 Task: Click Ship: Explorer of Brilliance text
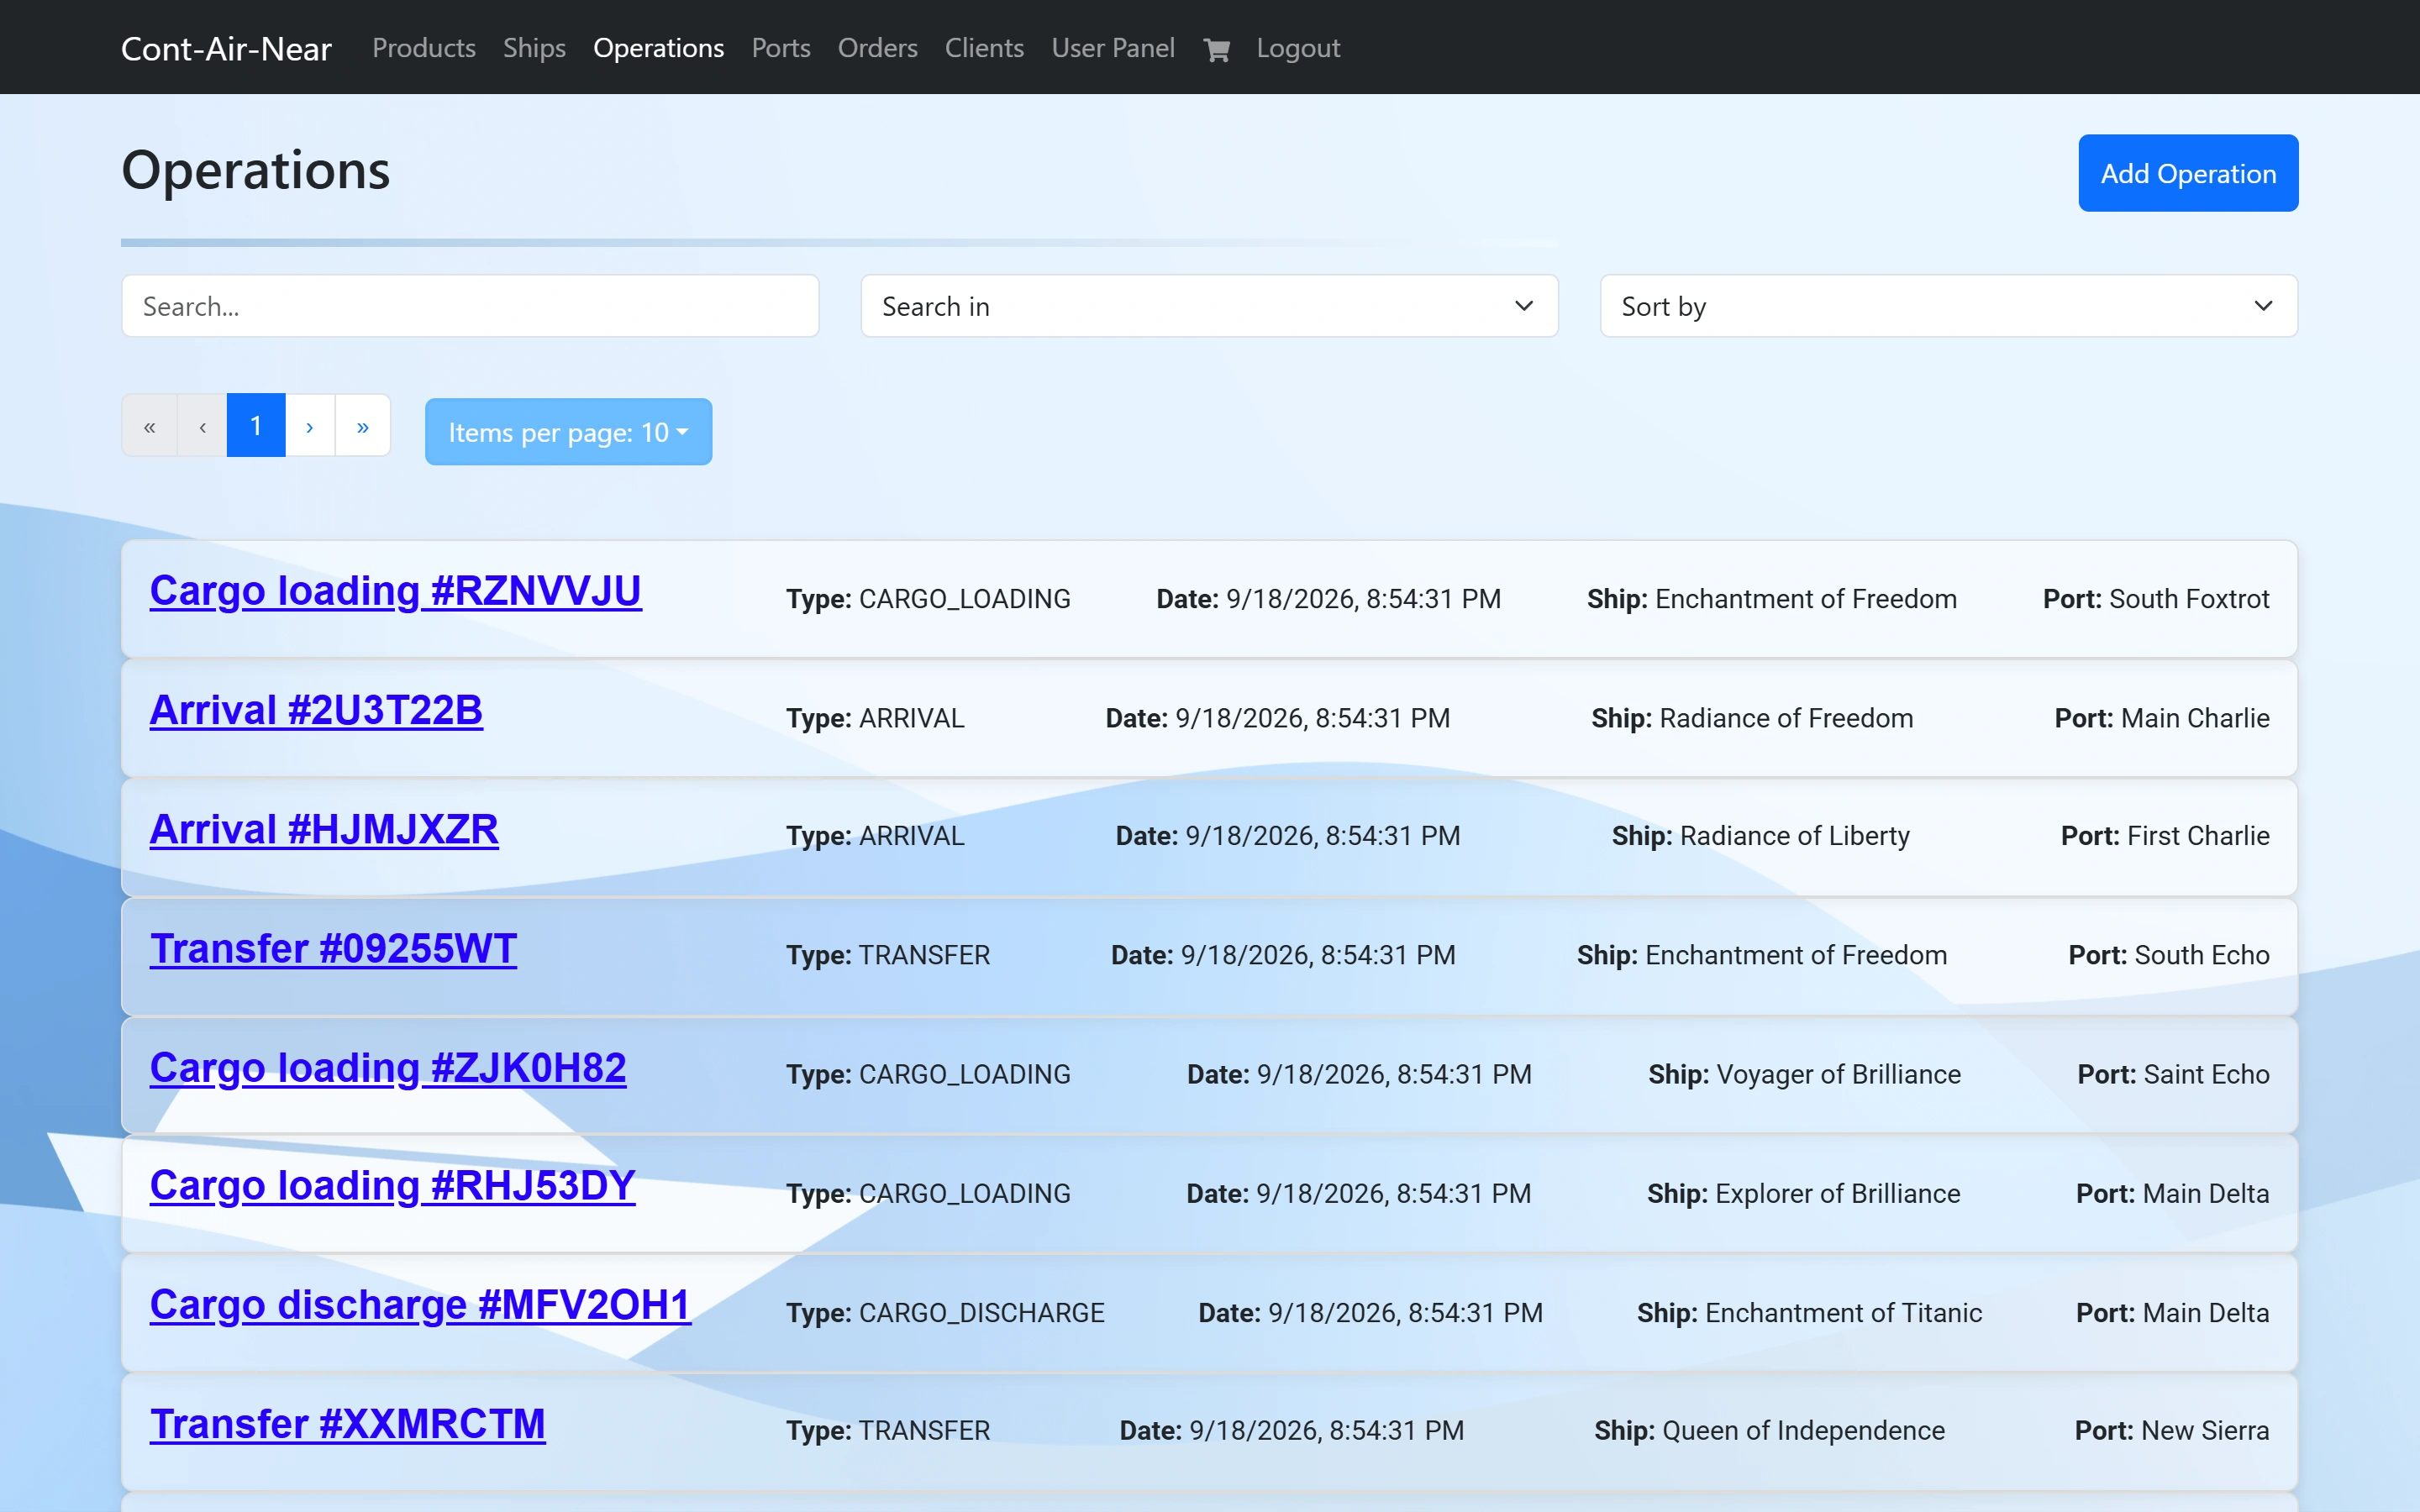pos(1803,1194)
